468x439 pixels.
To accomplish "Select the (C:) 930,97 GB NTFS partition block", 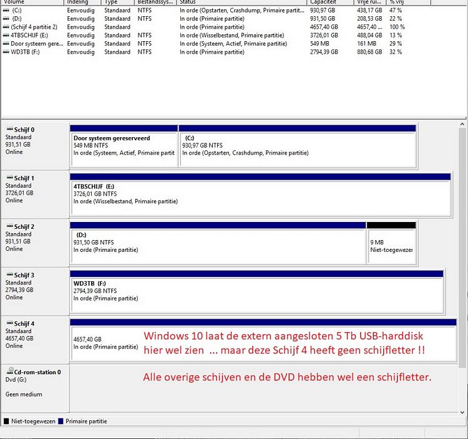I will coord(297,147).
